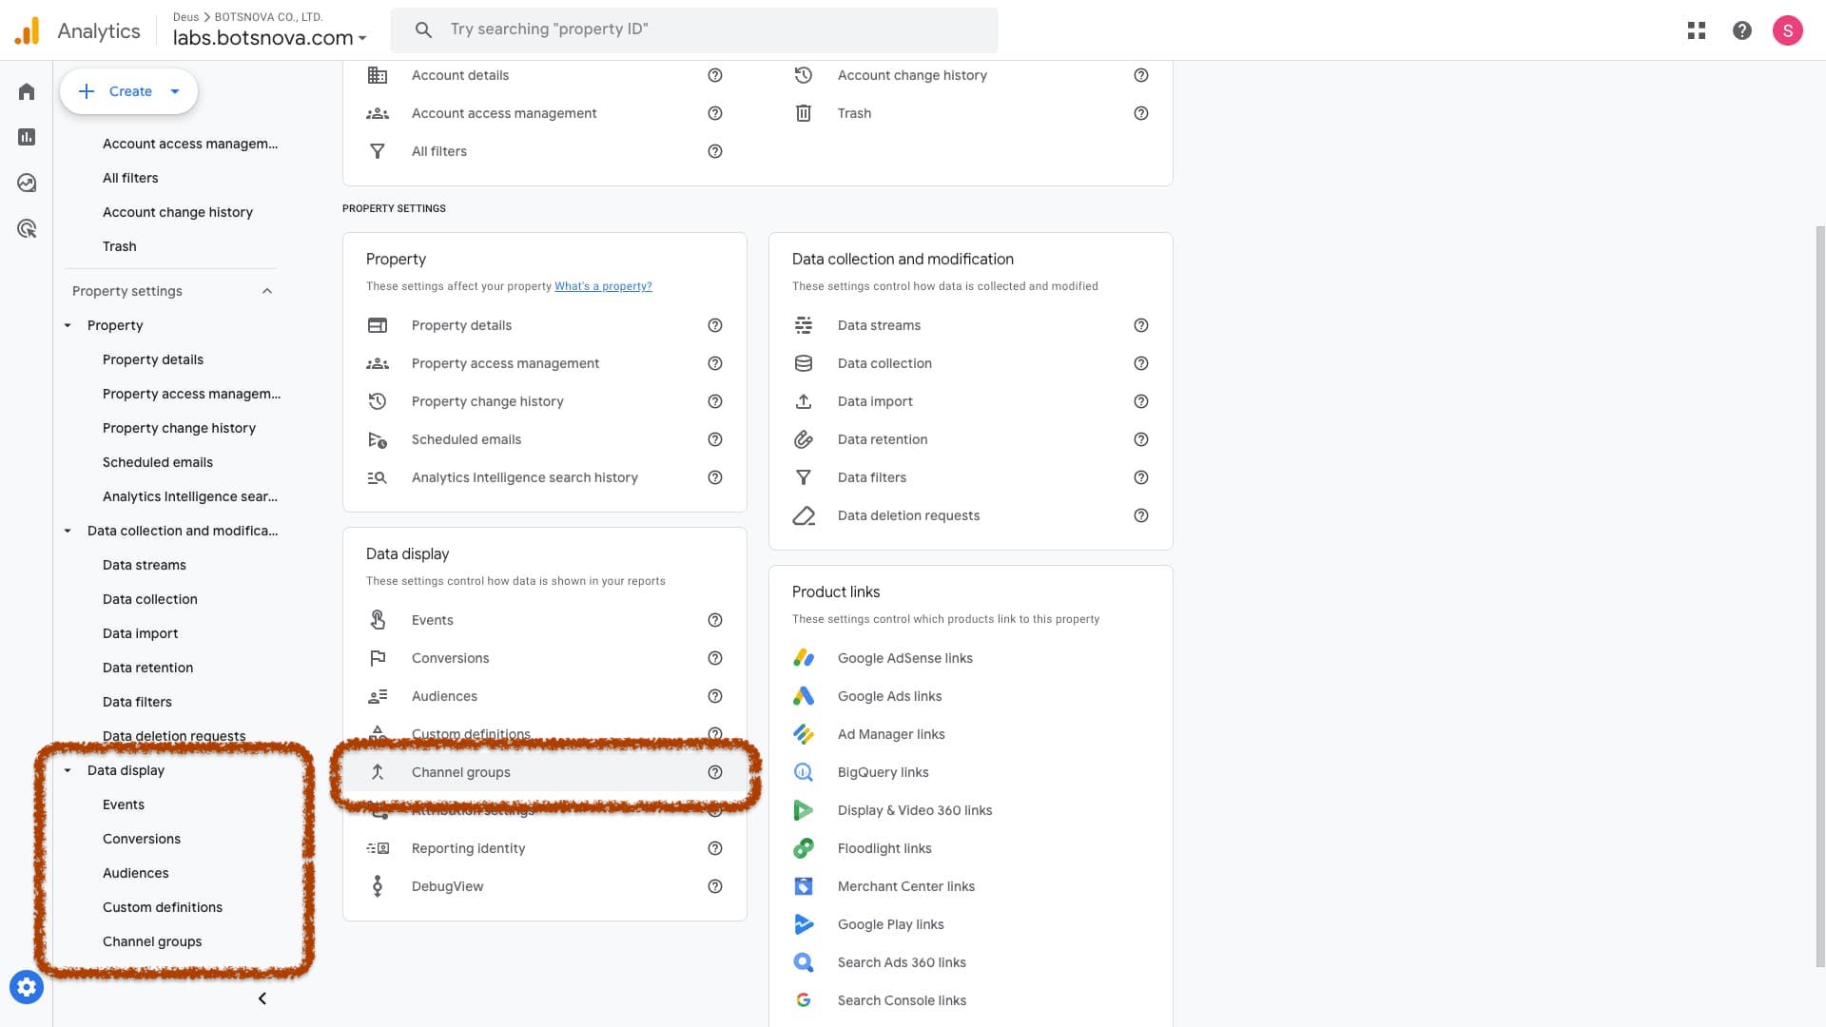Open the Google apps grid icon
1826x1027 pixels.
[1697, 30]
